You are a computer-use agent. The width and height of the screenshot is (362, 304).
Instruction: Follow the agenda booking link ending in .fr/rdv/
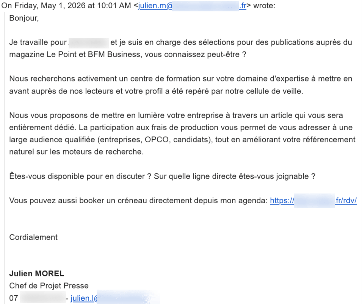(x=313, y=200)
